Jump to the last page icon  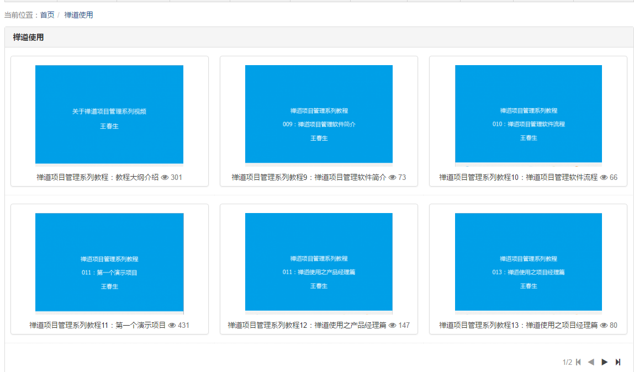618,362
